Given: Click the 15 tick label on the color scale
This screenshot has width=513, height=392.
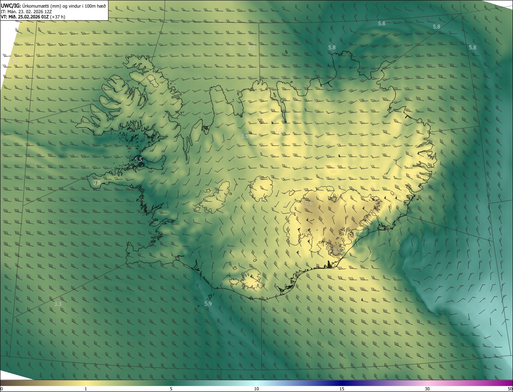Looking at the screenshot, I should 342,389.
